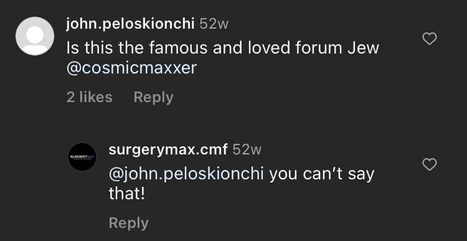Open the @john.peloskionchi mention in the reply

[186, 174]
